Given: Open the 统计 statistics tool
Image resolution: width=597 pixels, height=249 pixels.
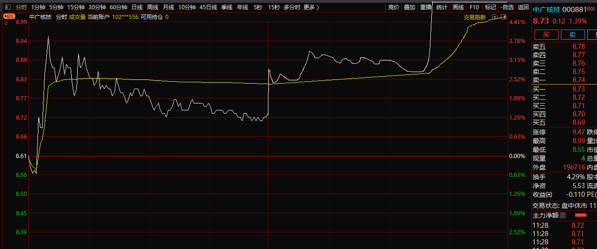Looking at the screenshot, I should [442, 7].
